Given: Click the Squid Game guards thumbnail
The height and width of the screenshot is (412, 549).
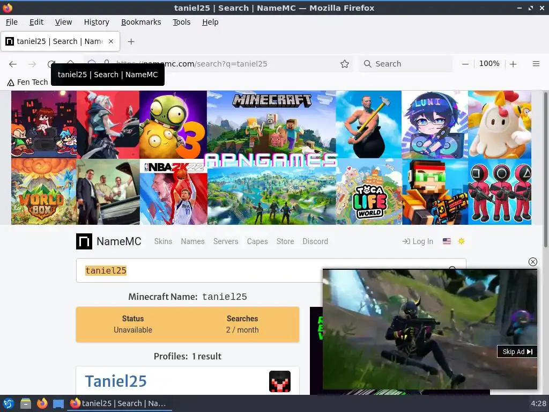Looking at the screenshot, I should (500, 192).
